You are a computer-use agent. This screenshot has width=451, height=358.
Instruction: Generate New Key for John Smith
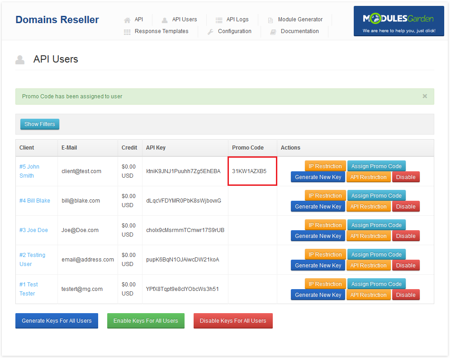tap(318, 177)
